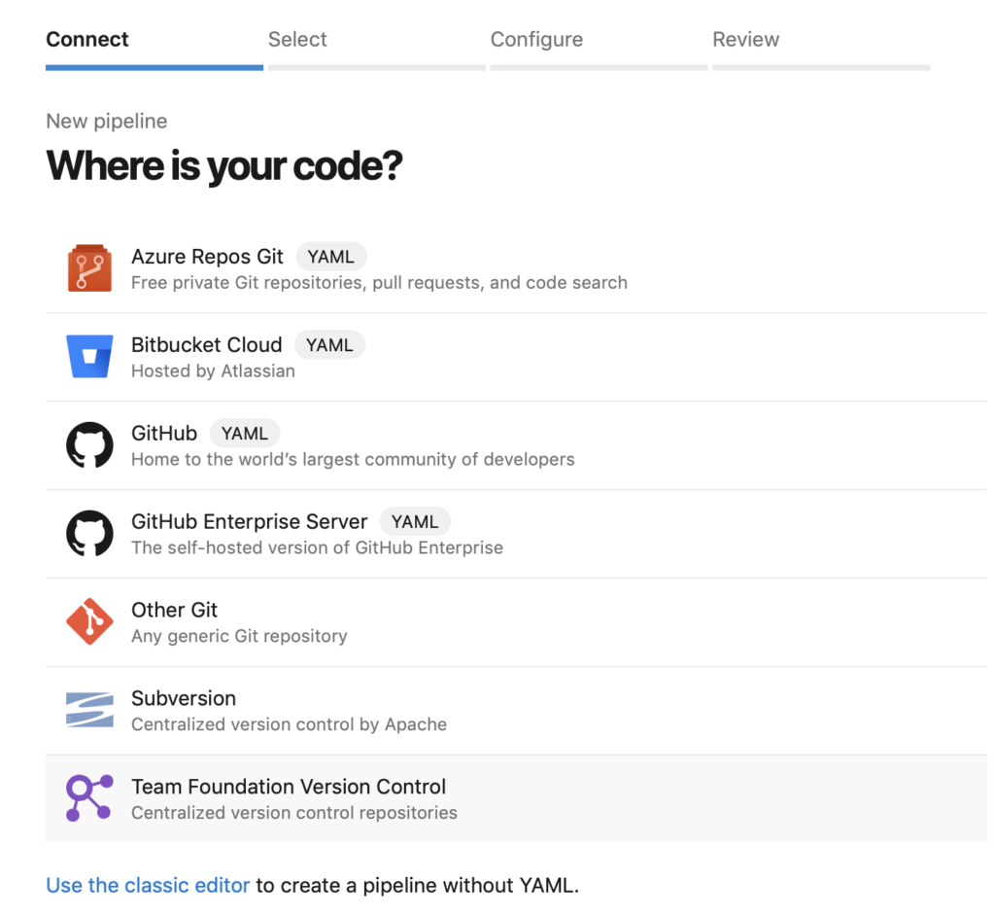995x916 pixels.
Task: Click the Other Git diamond icon
Action: click(89, 621)
